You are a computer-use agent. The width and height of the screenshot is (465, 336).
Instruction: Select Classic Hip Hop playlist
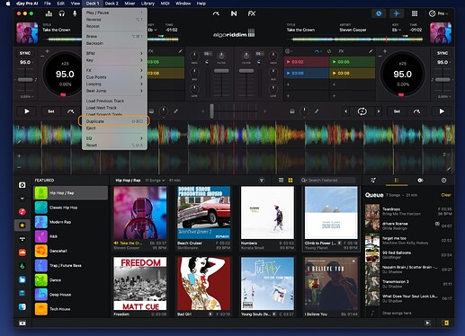(70, 208)
